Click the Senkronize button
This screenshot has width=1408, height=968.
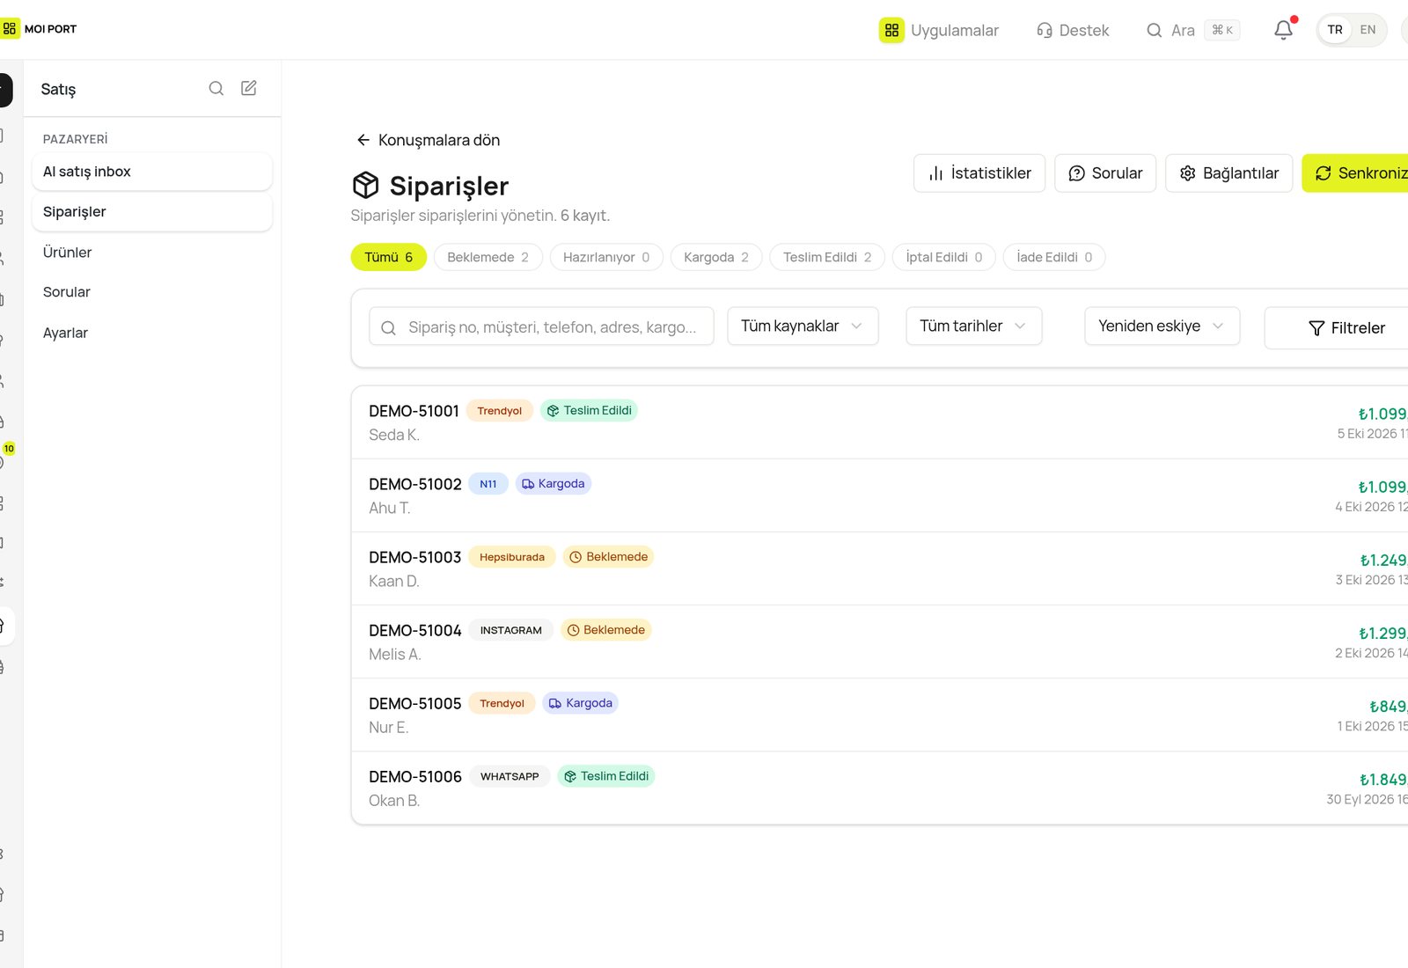(x=1355, y=173)
